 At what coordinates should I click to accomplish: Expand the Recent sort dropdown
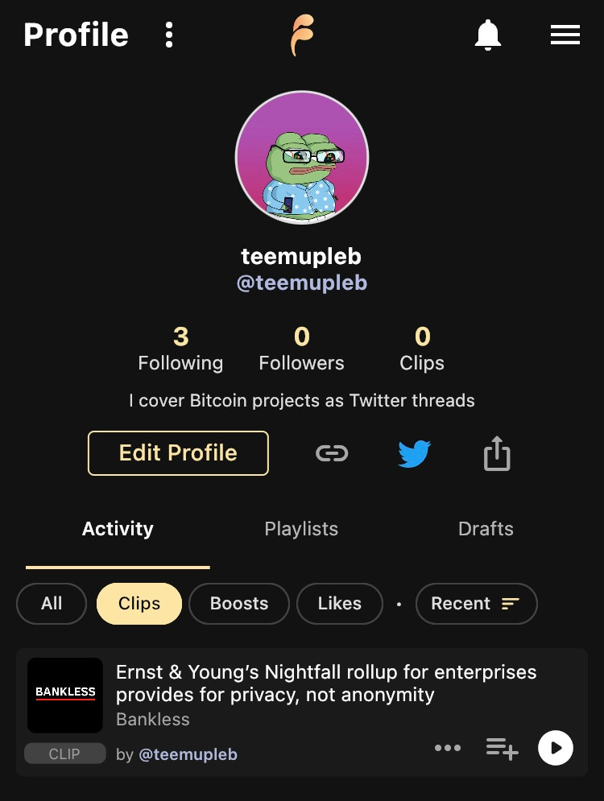pyautogui.click(x=476, y=604)
